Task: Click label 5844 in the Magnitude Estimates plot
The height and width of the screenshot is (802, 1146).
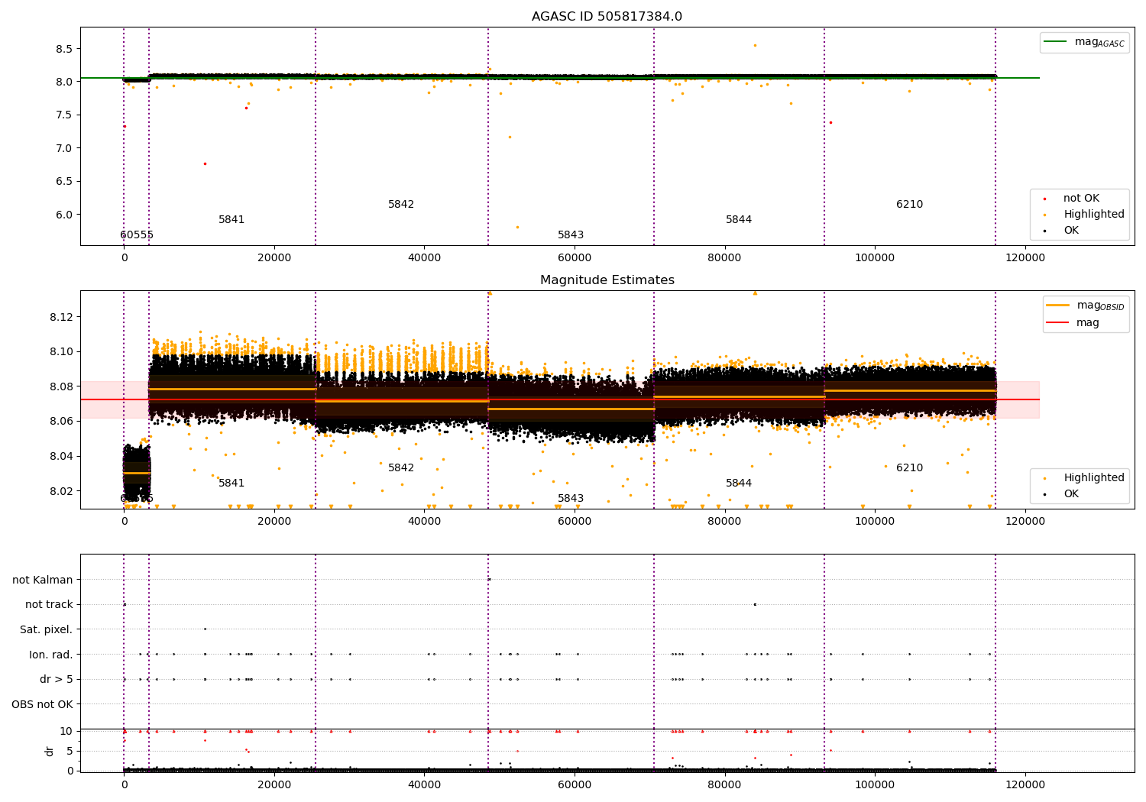Action: point(739,483)
